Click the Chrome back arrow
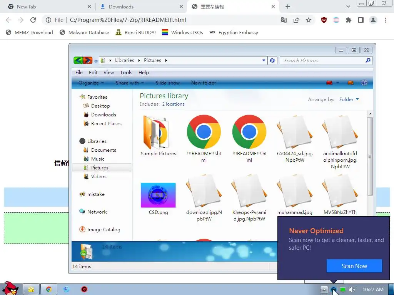 click(8, 20)
